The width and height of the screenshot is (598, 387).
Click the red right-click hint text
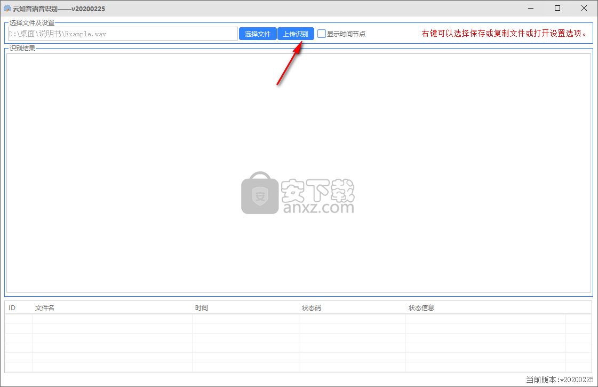tap(504, 34)
